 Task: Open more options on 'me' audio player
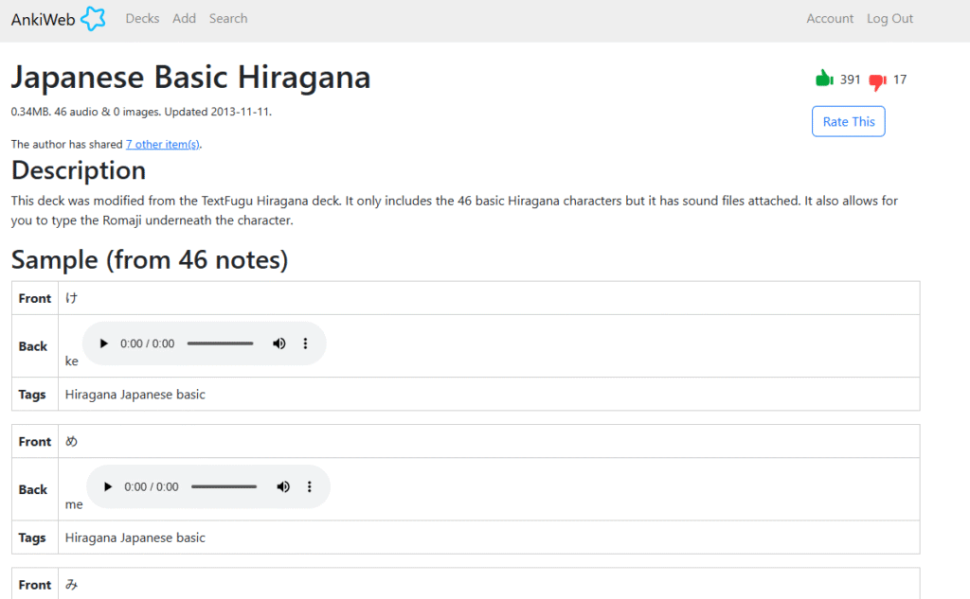click(310, 487)
